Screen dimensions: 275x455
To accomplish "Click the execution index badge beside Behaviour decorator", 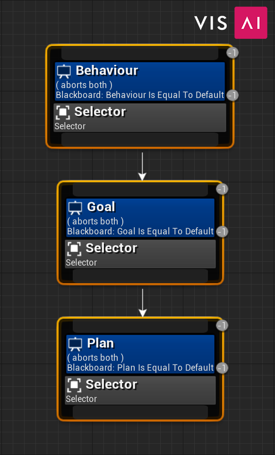I will [x=232, y=95].
